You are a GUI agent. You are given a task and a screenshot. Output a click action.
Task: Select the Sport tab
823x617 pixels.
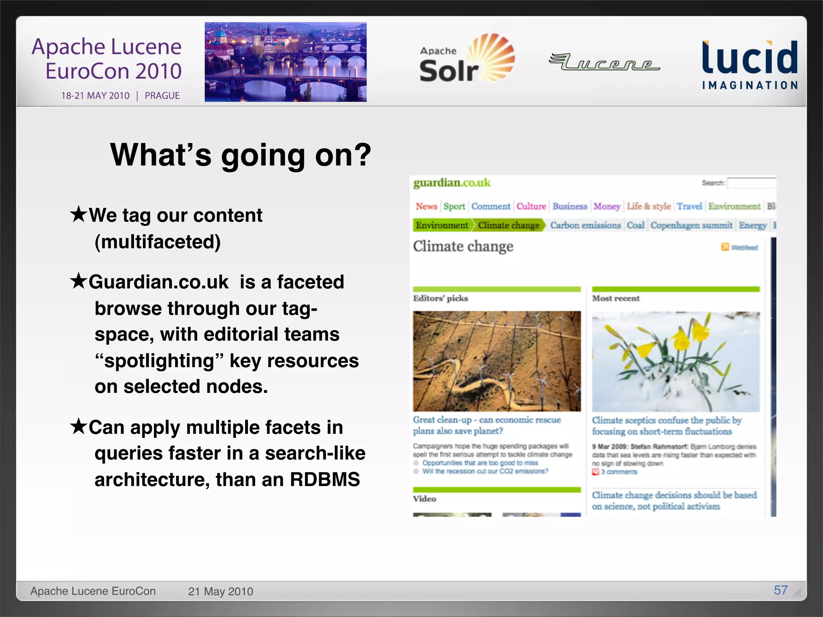[x=454, y=206]
